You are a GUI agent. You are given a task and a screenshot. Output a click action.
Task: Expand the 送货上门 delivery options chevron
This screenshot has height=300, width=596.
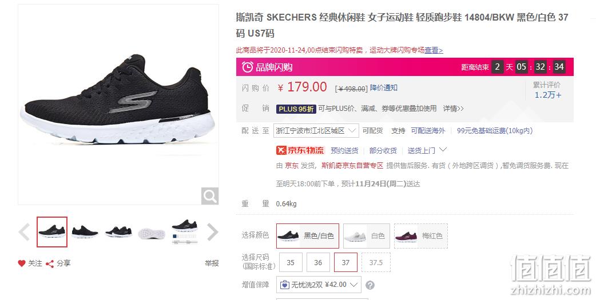(x=443, y=150)
